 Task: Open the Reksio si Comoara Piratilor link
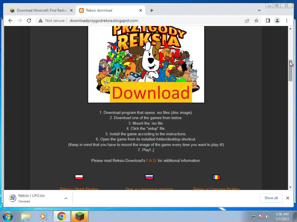coord(216,188)
